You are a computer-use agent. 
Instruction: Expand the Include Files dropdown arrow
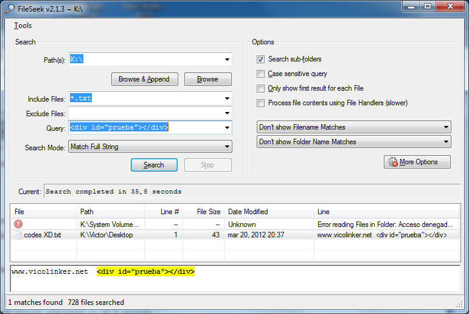click(227, 99)
